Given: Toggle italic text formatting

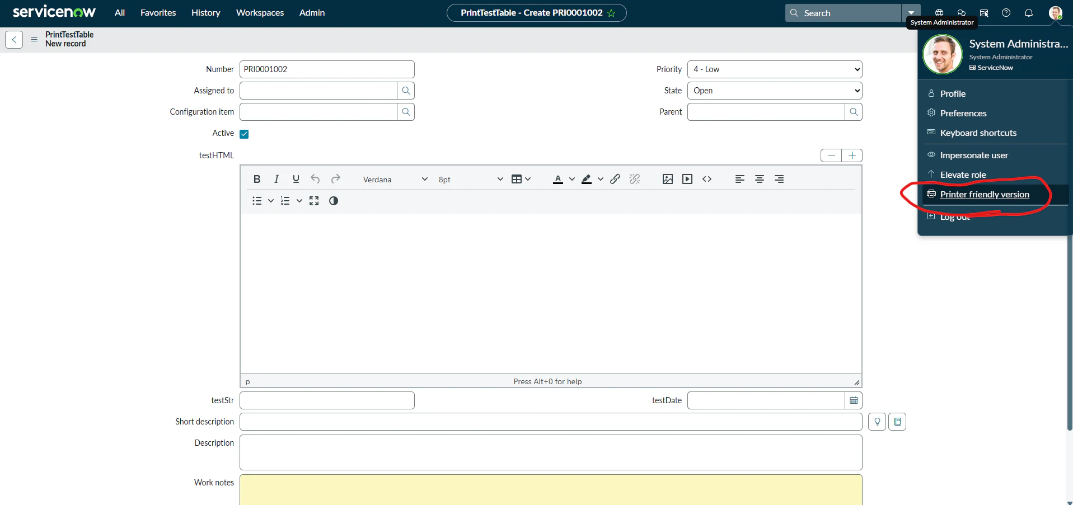Looking at the screenshot, I should point(277,179).
